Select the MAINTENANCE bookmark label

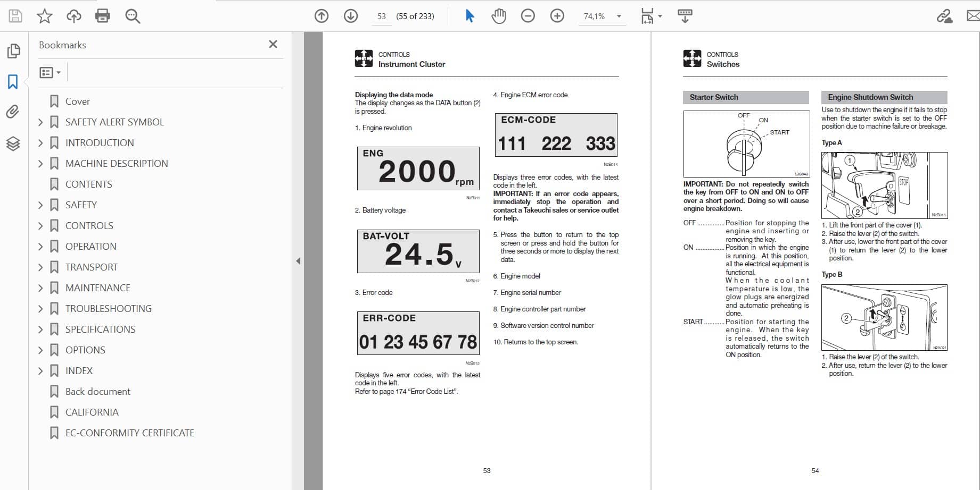(x=98, y=288)
